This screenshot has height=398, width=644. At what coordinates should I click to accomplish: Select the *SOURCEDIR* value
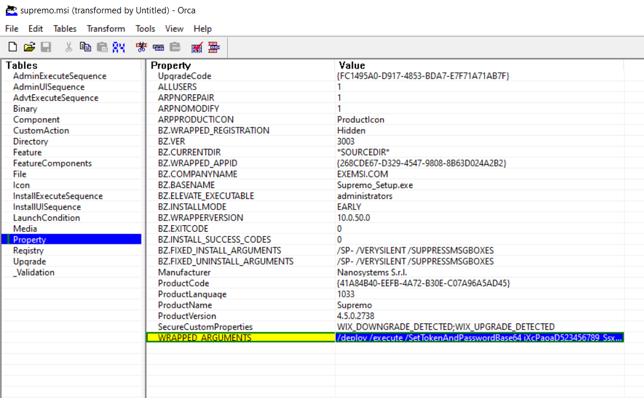point(363,152)
